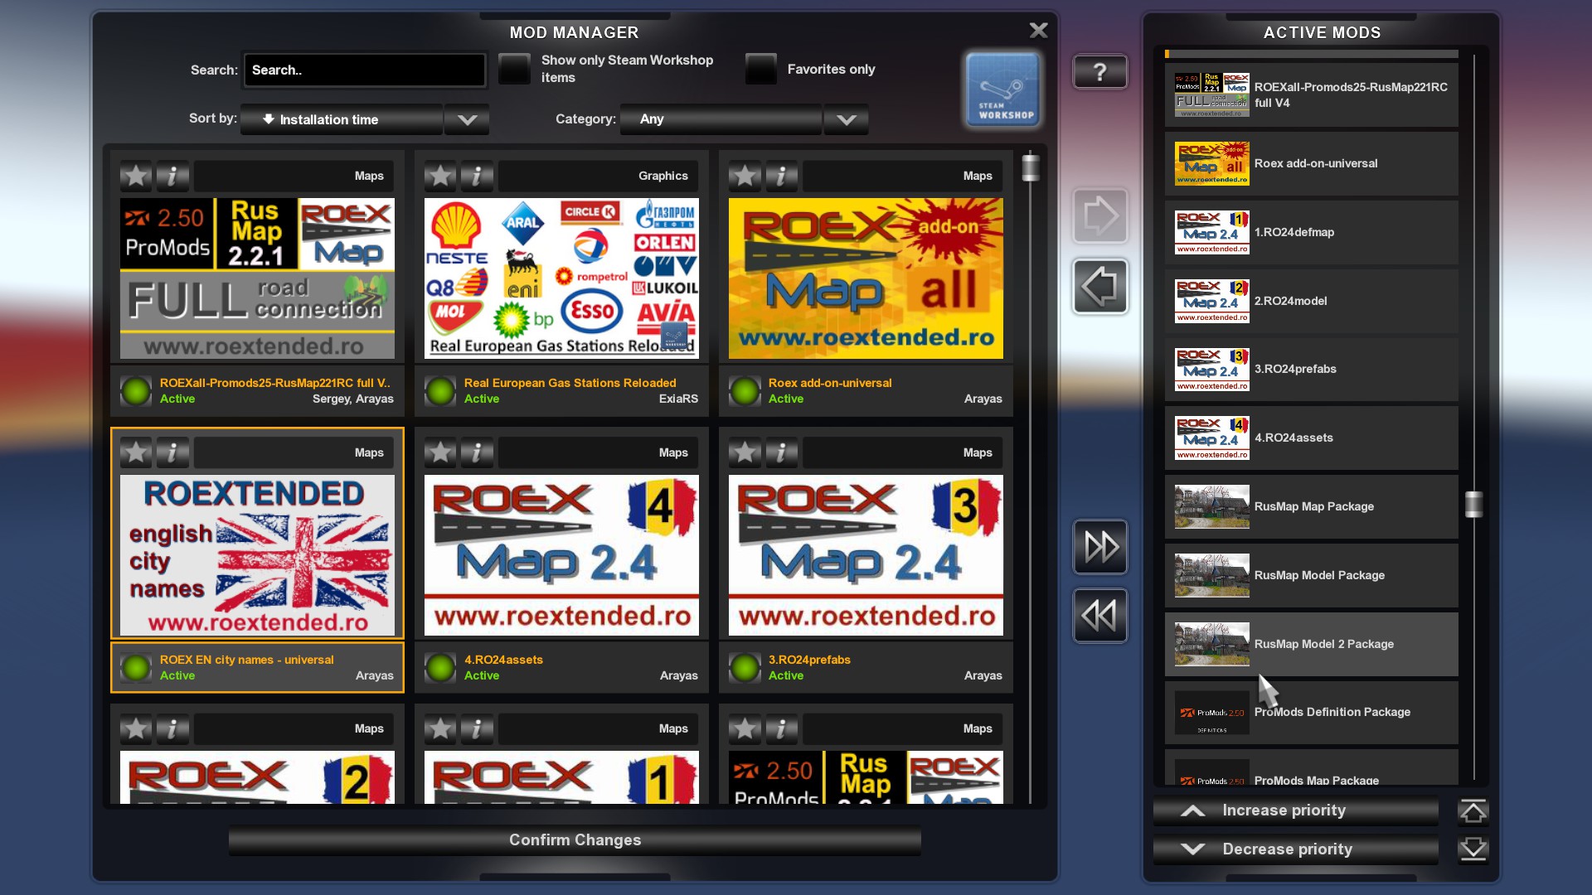Toggle active indicator of Roex add-on-universal
Screen dimensions: 1592x895
click(x=745, y=391)
